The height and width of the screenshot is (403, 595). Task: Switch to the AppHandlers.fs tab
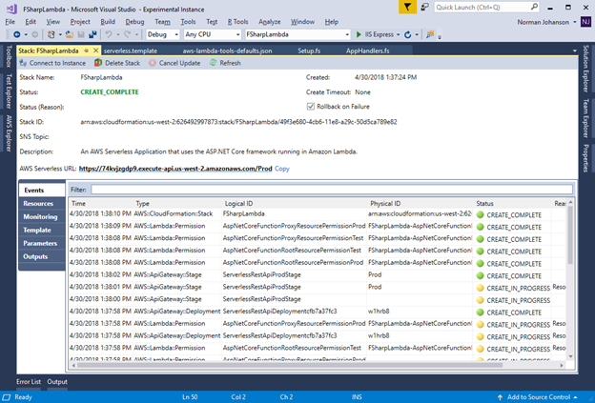tap(368, 50)
